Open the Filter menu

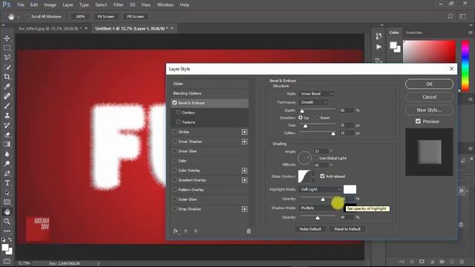click(x=118, y=5)
